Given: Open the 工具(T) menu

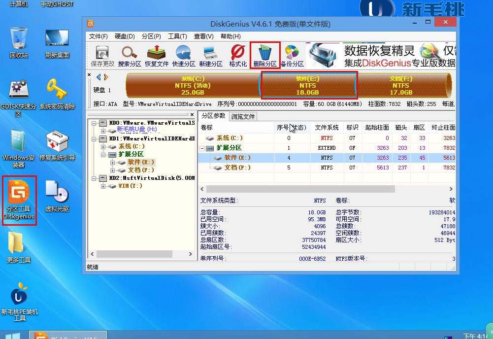Looking at the screenshot, I should tap(177, 36).
